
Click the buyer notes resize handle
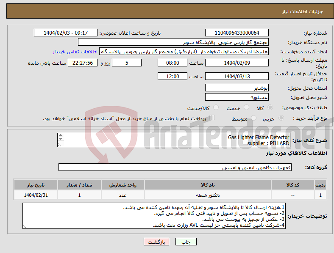tap(25, 227)
